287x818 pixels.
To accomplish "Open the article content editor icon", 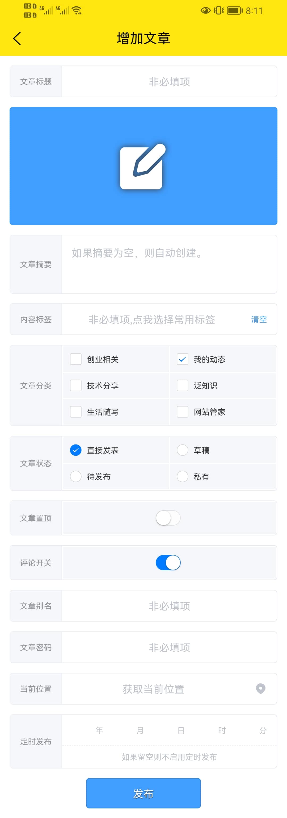I will pos(142,167).
